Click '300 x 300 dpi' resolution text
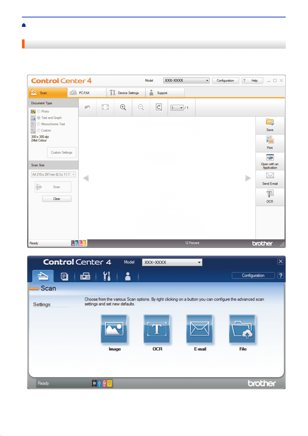 coord(40,137)
